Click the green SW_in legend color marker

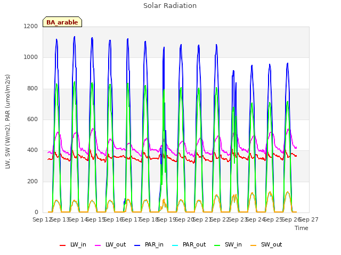(x=217, y=245)
